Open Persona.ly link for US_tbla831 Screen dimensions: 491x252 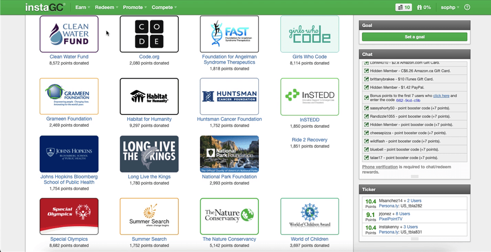click(389, 232)
